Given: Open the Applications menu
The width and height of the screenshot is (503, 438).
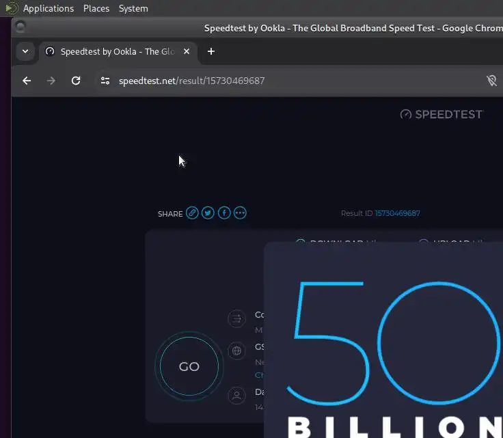Looking at the screenshot, I should coord(49,8).
